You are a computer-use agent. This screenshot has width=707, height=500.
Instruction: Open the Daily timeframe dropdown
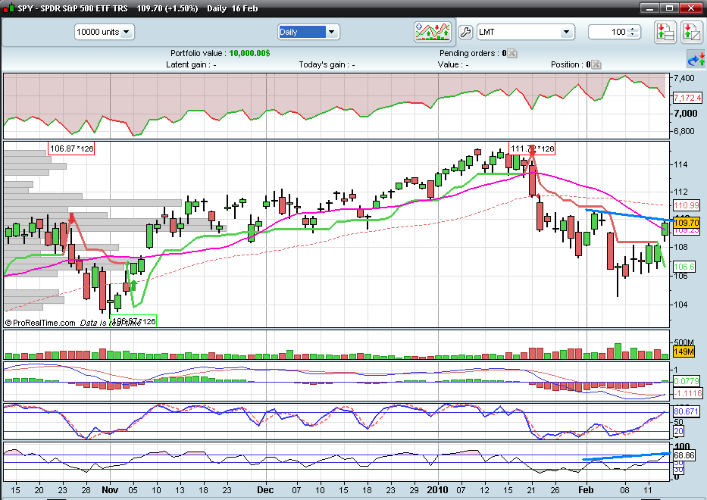[x=308, y=32]
